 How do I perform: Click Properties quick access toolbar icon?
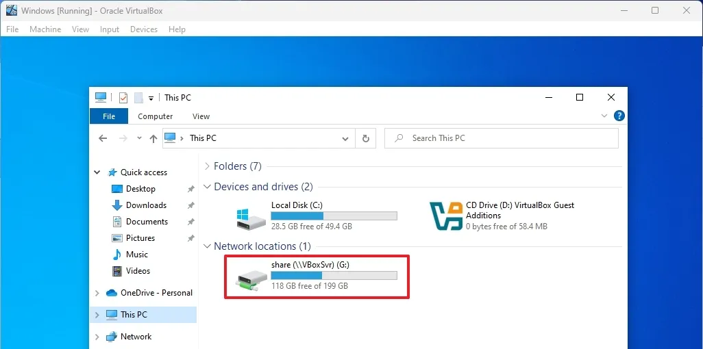(123, 97)
